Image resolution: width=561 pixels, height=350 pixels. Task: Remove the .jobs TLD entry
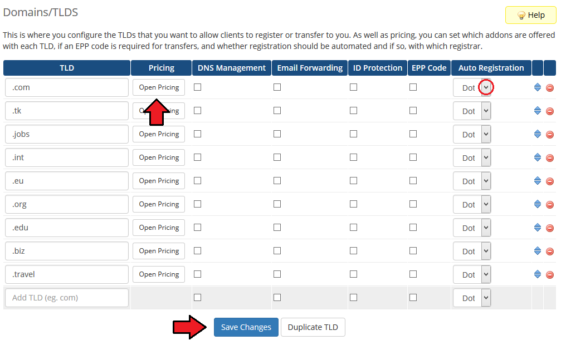point(550,135)
